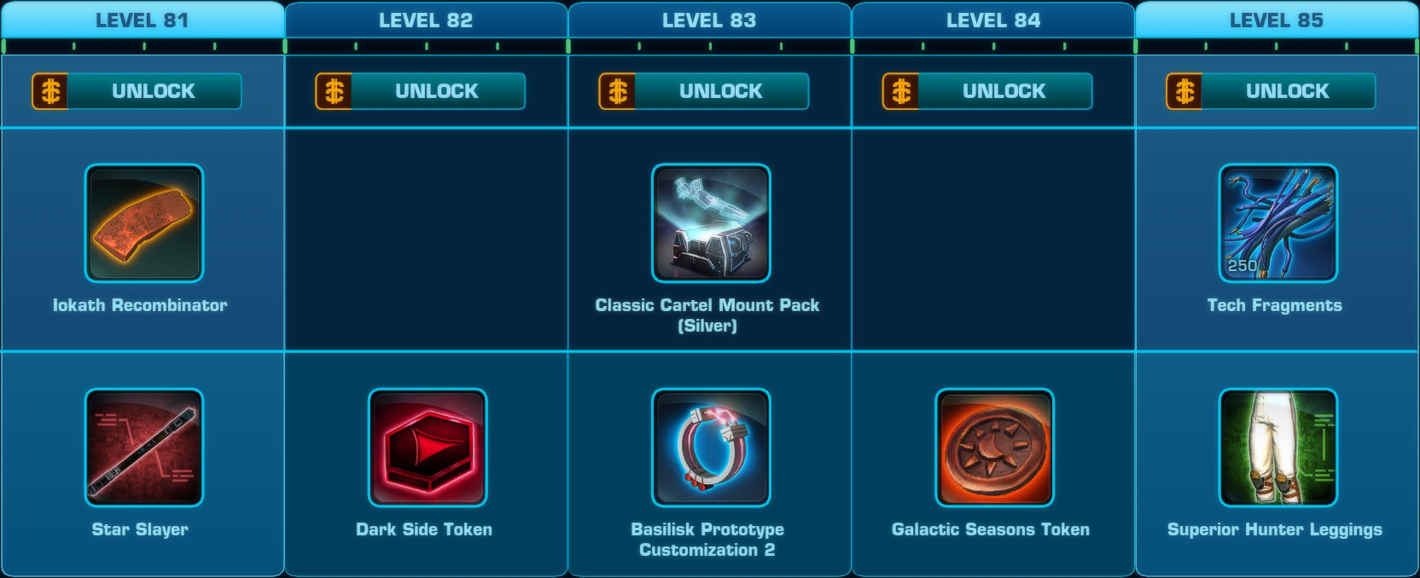Click the Level 84 Unlock button
This screenshot has width=1420, height=578.
(x=986, y=91)
